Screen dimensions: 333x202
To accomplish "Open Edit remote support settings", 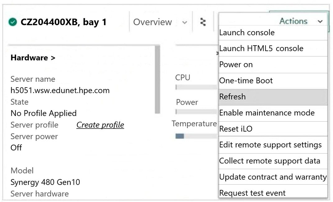I will [x=273, y=145].
